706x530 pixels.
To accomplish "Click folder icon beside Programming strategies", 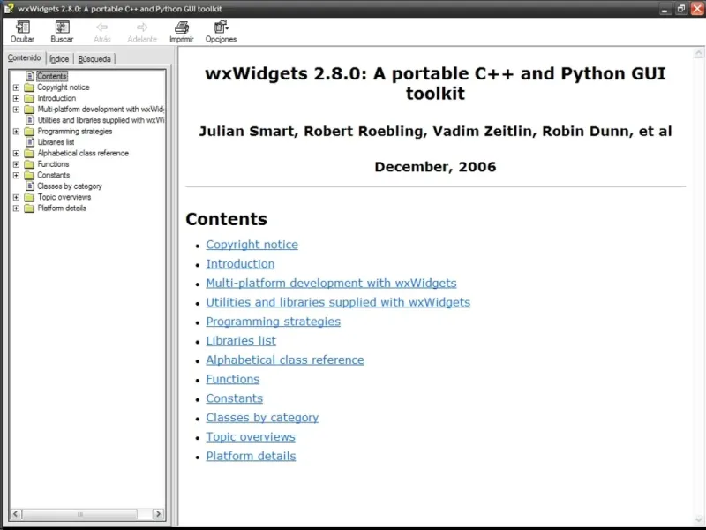I will point(29,132).
